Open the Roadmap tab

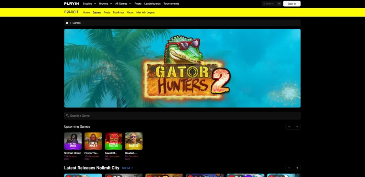(x=118, y=12)
